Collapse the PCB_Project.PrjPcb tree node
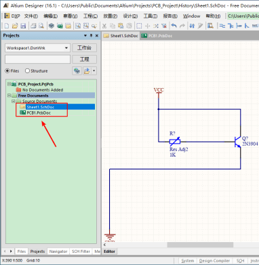 (9, 84)
